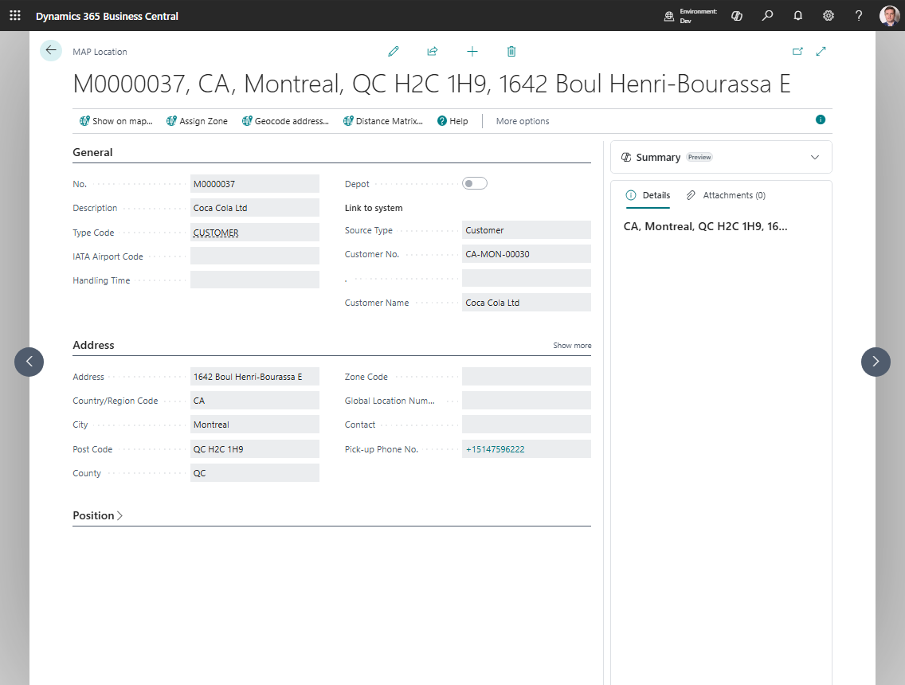Click the MAP Location page caption
Image resolution: width=905 pixels, height=685 pixels.
pos(100,51)
